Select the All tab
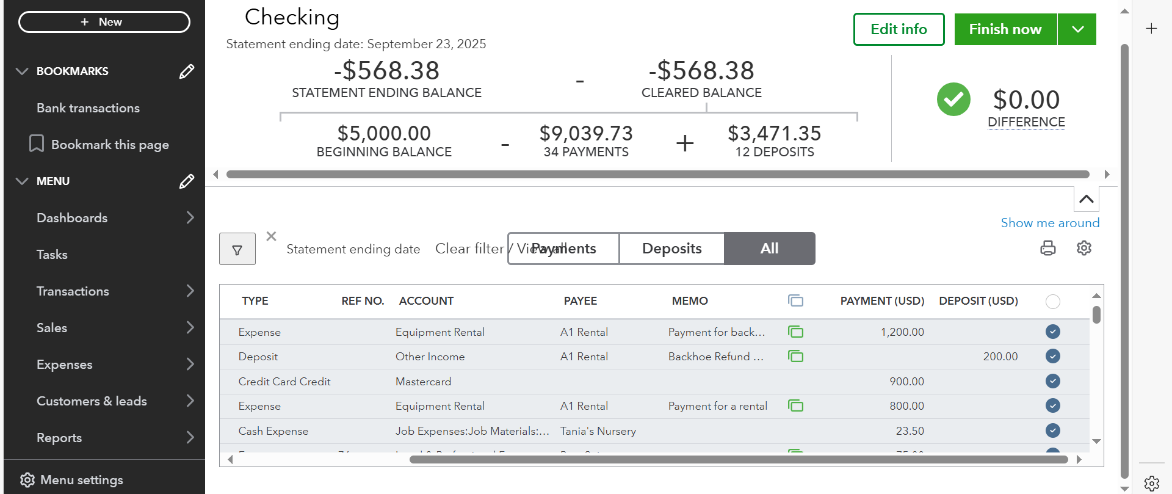The image size is (1172, 494). 769,249
